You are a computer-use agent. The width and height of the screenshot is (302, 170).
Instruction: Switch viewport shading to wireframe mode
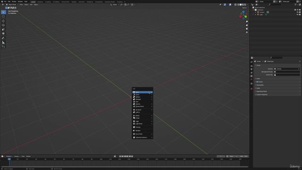point(238,5)
